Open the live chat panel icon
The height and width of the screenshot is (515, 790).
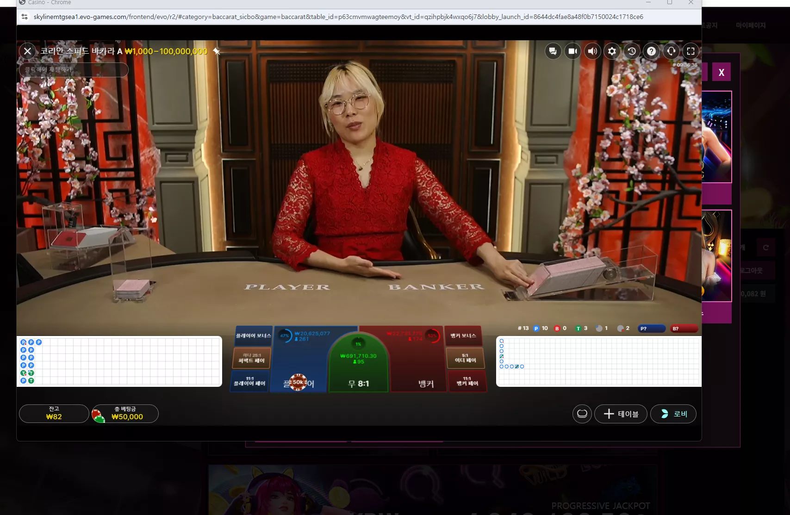click(553, 51)
